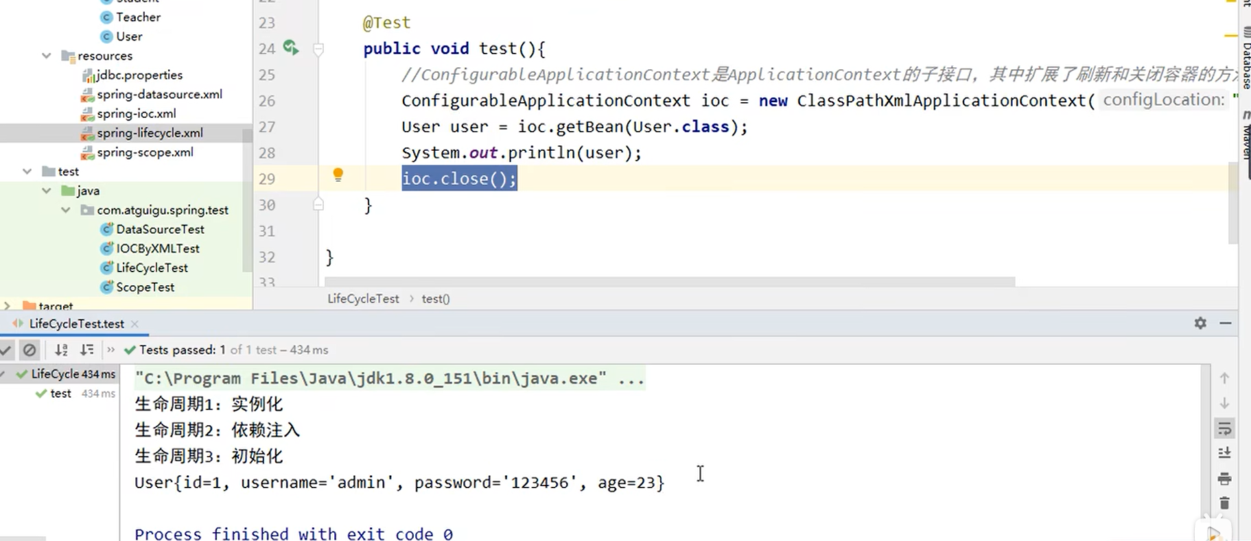Sort tests alphabetically
This screenshot has height=541, width=1251.
(61, 350)
